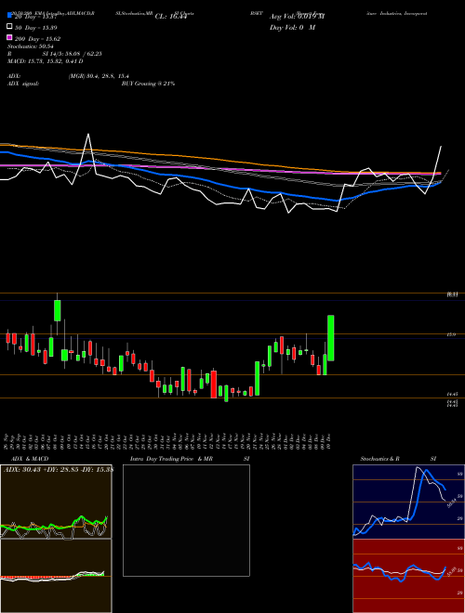Click the 'Stochastics: 59.54' reading
Image resolution: width=465 pixels, height=613 pixels.
pos(31,46)
